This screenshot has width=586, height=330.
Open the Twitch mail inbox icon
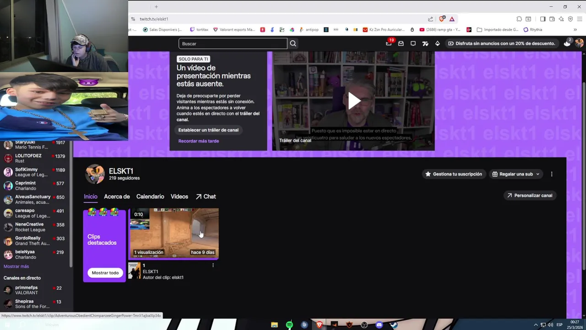point(401,44)
